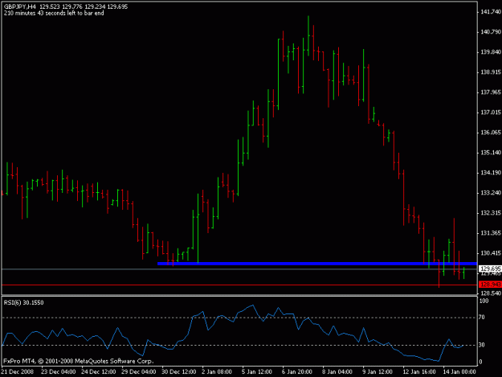Viewport: 502px width, 377px height.
Task: Click the 140.790 price scale value
Action: coord(491,32)
